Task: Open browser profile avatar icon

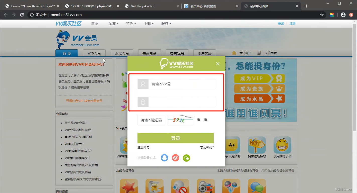Action: [x=343, y=15]
